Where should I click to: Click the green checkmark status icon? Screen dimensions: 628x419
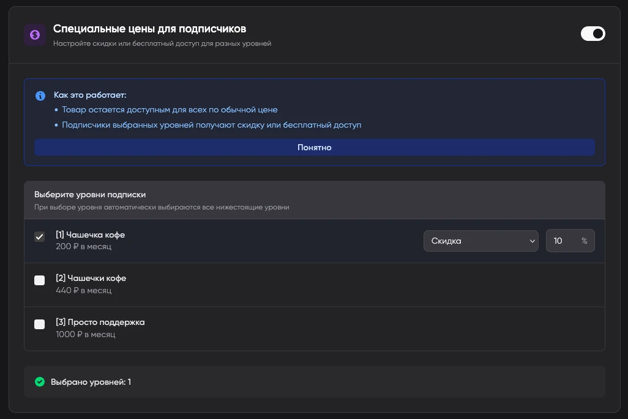(x=40, y=382)
